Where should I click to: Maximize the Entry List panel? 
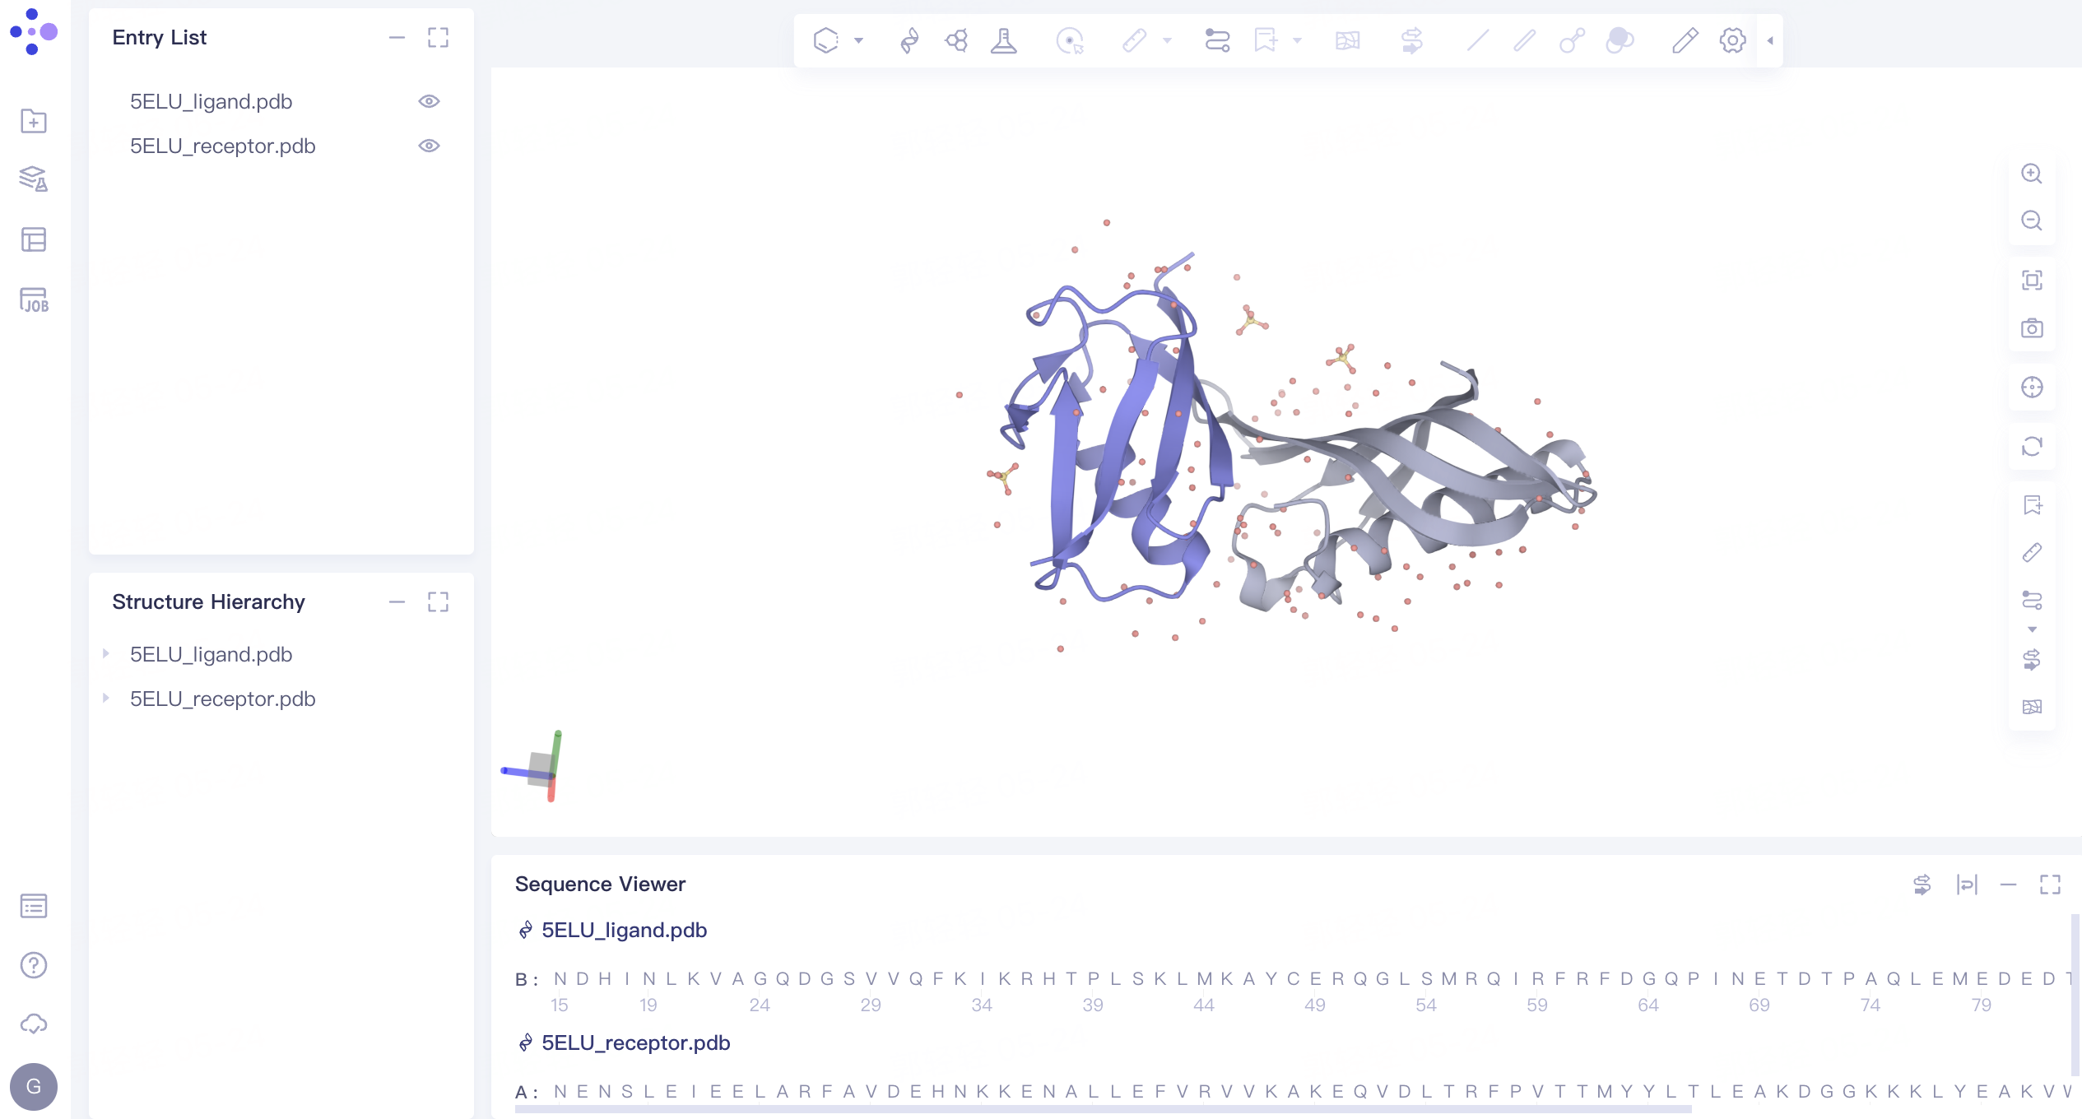439,38
